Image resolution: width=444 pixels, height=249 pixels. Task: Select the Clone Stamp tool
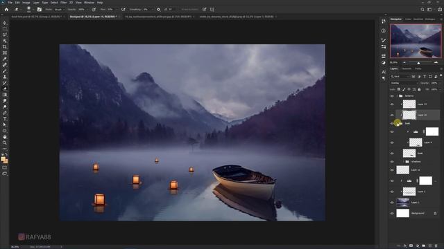coord(5,77)
